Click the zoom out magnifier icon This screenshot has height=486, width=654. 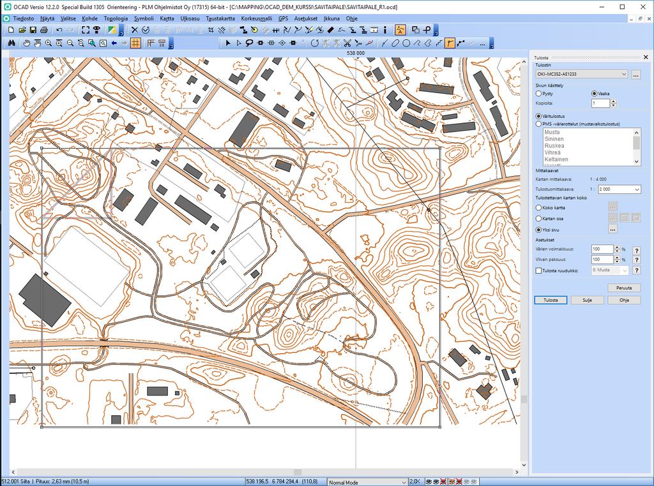pyautogui.click(x=70, y=43)
